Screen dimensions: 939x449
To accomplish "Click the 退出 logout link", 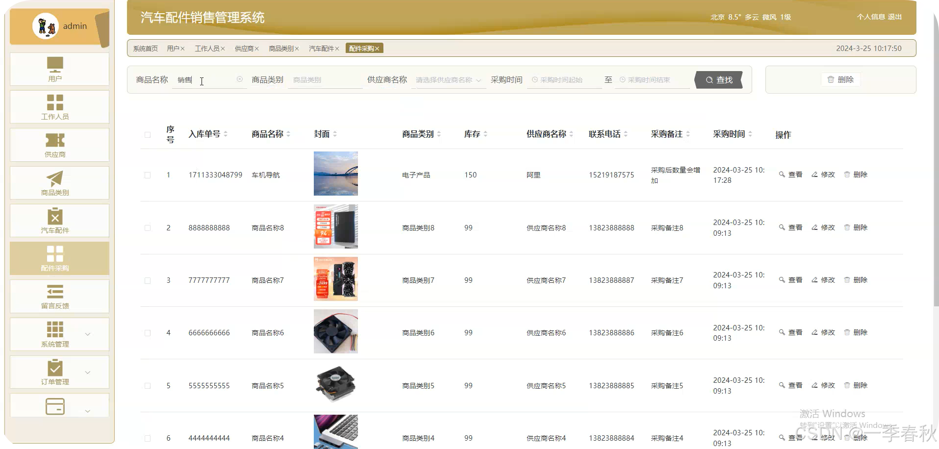I will (x=894, y=17).
